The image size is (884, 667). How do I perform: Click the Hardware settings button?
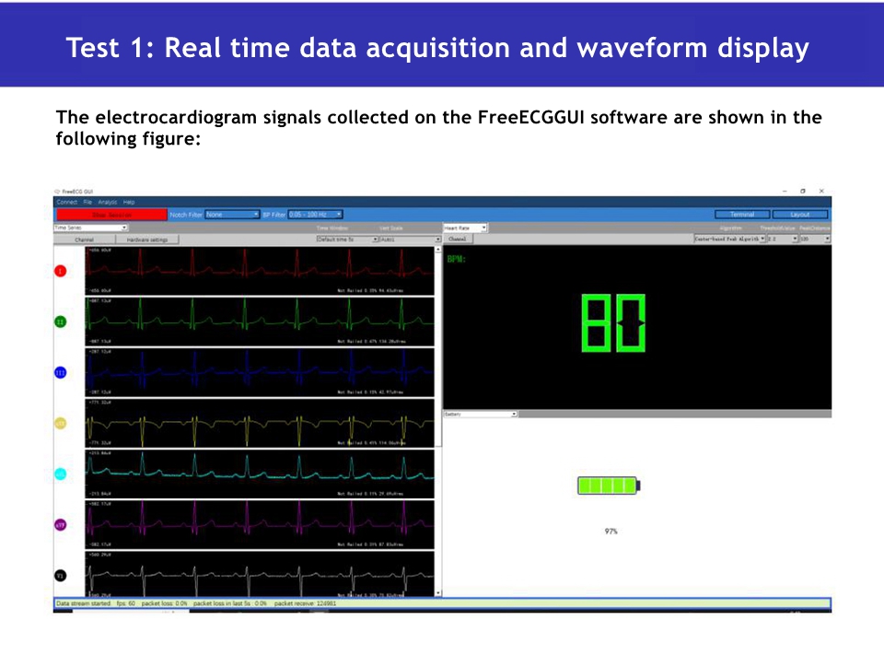click(x=147, y=239)
